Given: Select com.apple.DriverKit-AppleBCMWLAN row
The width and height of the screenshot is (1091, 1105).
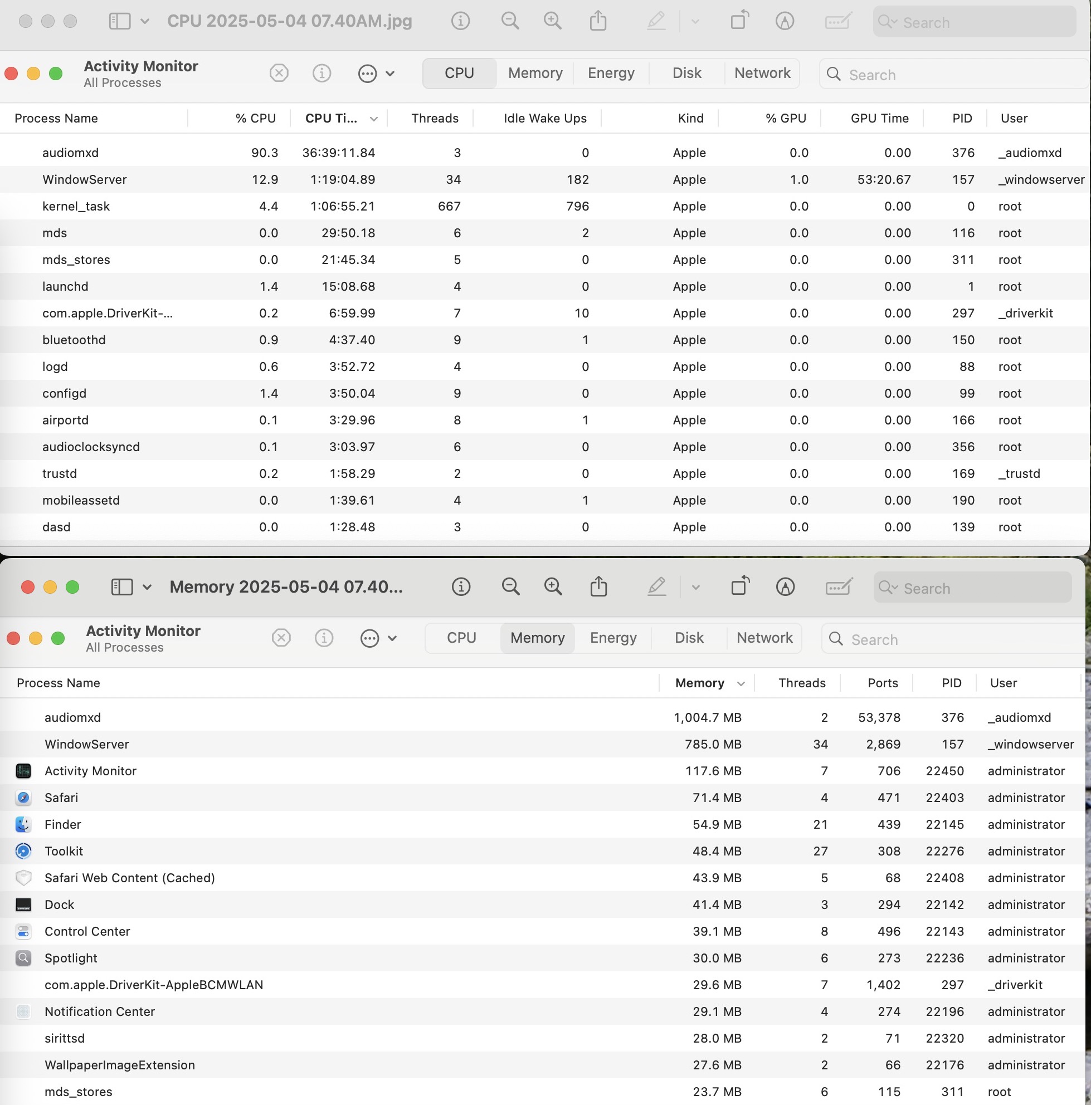Looking at the screenshot, I should 542,985.
